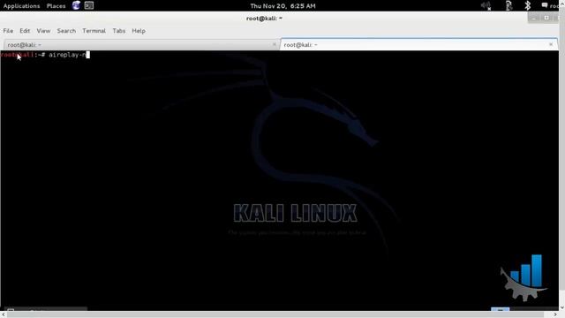Screen dimensions: 565x318
Task: Open the muted volume icon
Action: 486,6
